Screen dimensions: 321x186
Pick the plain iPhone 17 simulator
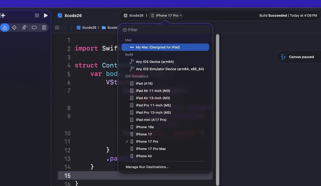pyautogui.click(x=165, y=134)
